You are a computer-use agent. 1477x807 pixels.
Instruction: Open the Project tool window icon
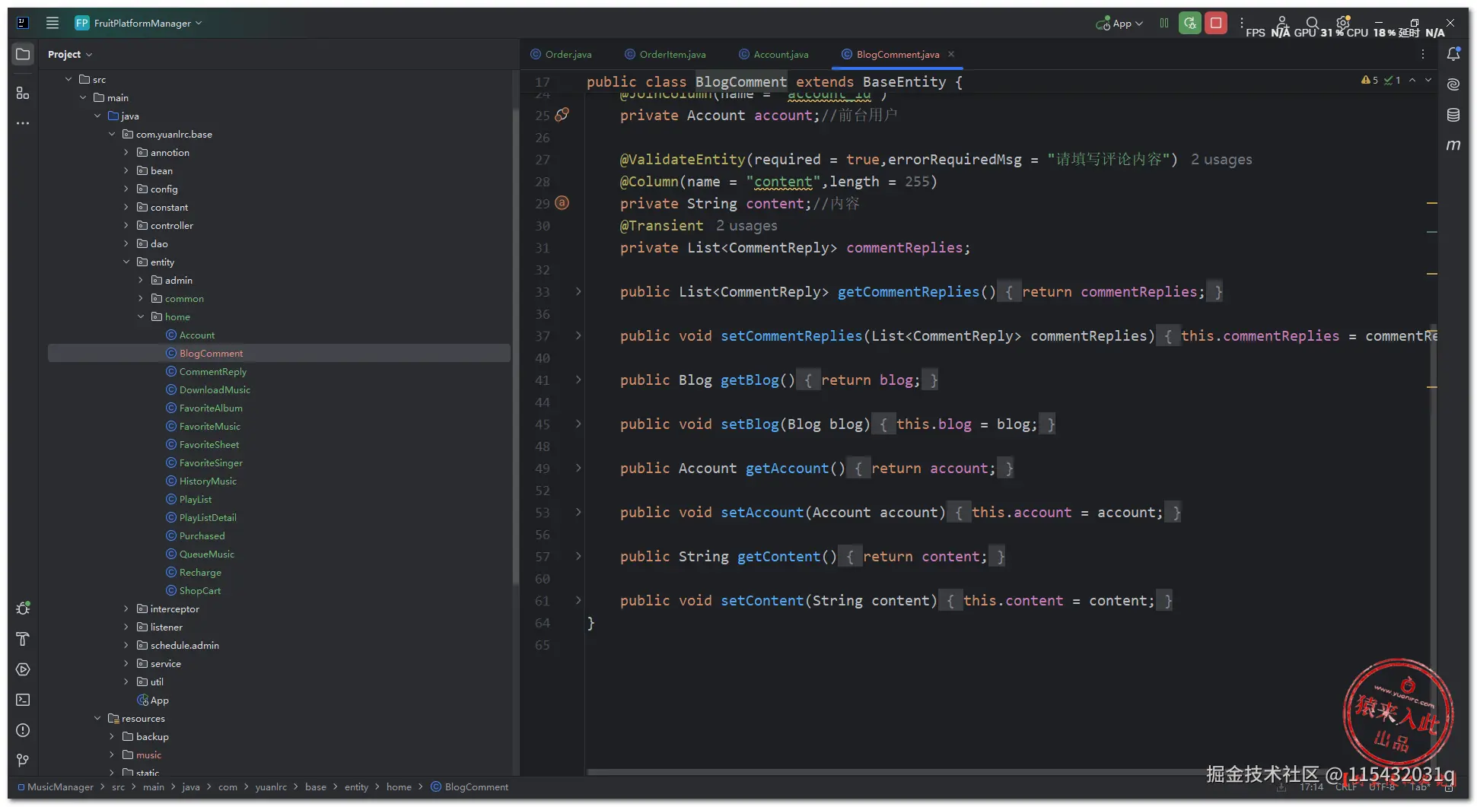click(23, 54)
